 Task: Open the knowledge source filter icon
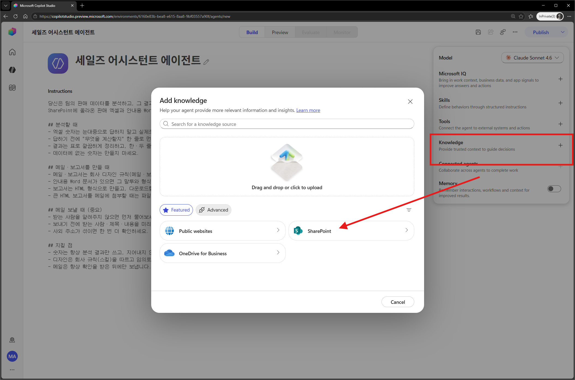409,210
